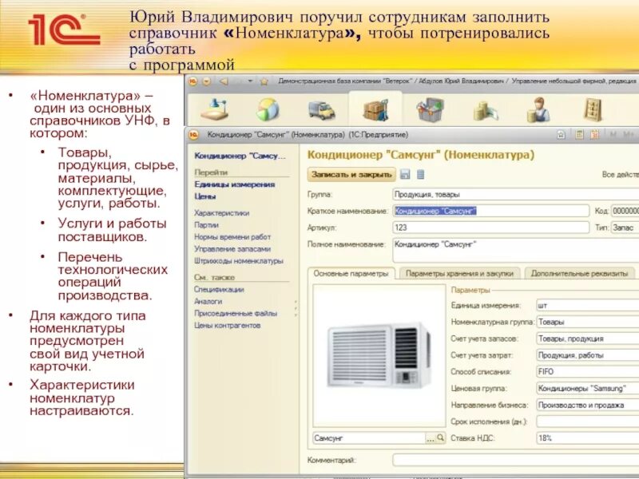The image size is (639, 479).
Task: Open the navigation history dropdown arrow
Action: tap(250, 81)
